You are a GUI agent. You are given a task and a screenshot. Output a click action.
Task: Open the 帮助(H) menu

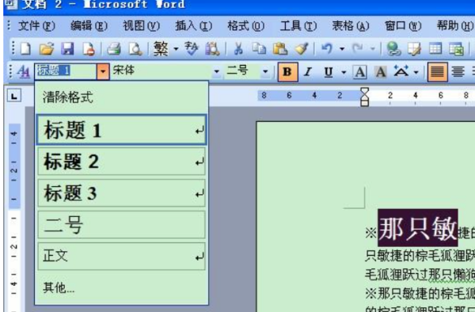pos(455,26)
